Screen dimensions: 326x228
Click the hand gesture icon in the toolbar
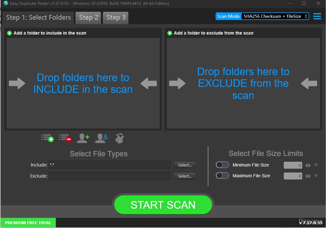coord(119,138)
